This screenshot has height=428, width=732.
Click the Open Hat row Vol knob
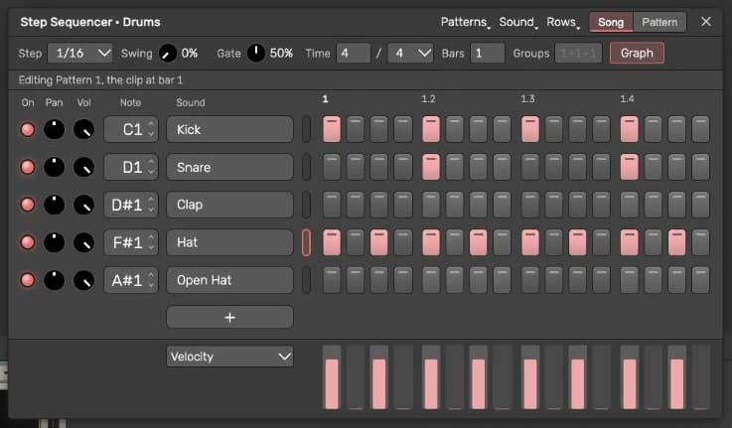tap(84, 280)
